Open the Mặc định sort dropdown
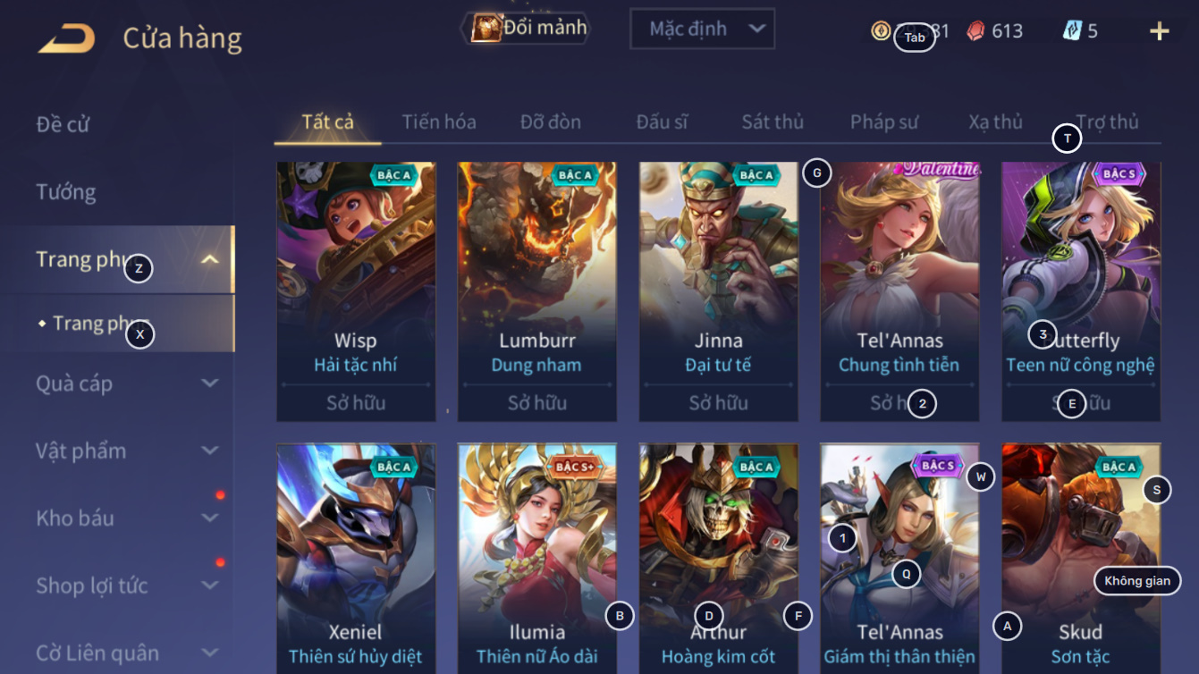The image size is (1199, 674). click(702, 29)
